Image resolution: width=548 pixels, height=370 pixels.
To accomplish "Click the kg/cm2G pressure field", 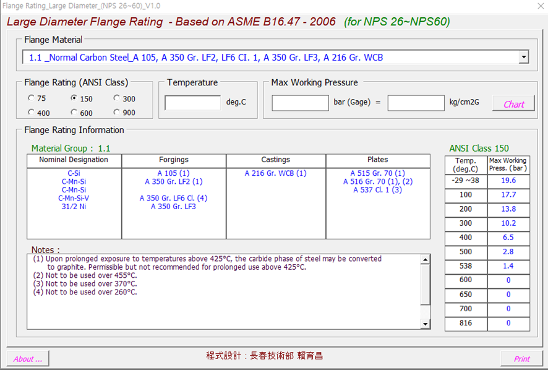I will [416, 103].
